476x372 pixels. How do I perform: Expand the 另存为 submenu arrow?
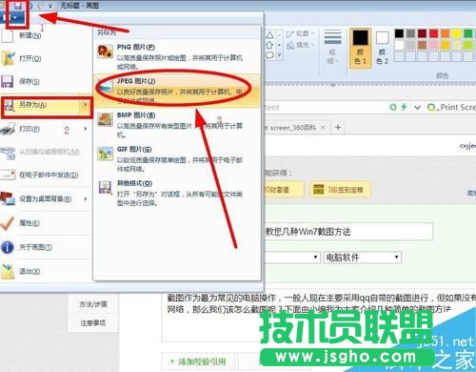pyautogui.click(x=85, y=105)
